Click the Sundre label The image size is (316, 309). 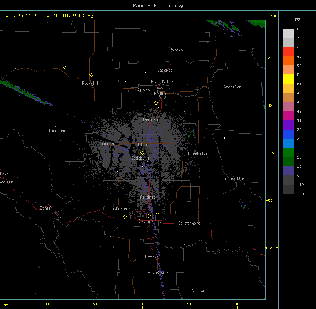pyautogui.click(x=107, y=143)
